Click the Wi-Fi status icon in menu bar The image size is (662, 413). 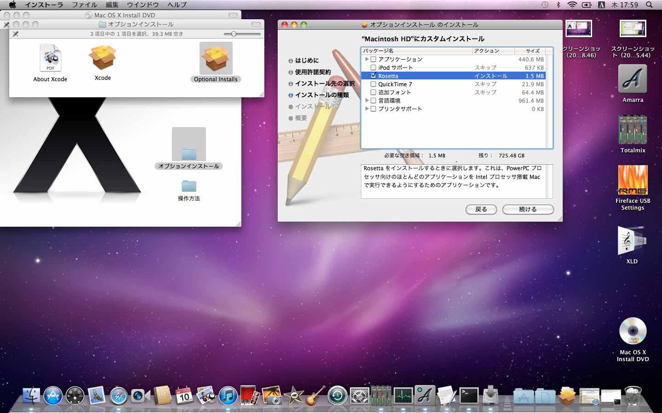tap(572, 5)
